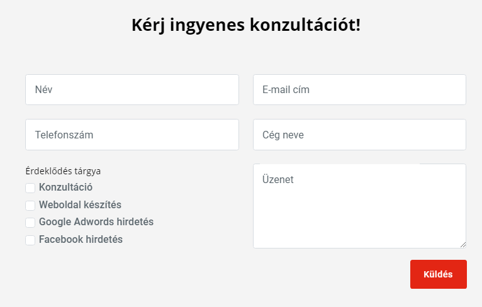Screen dimensions: 482x307
Task: Tick the Konzultáció checkbox
Action: click(30, 188)
